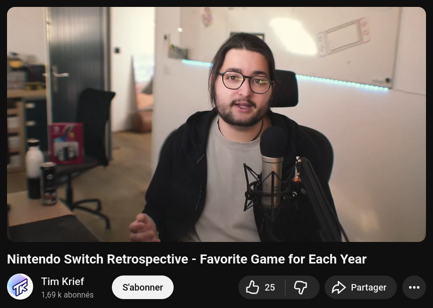The height and width of the screenshot is (308, 433).
Task: Click the red Nintendo Switch box in video
Action: coord(66,143)
